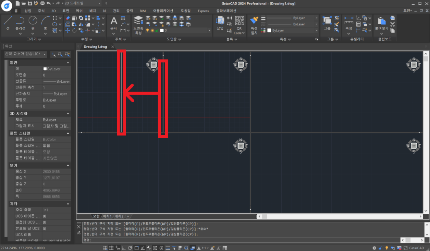Screen dimensions: 430x251
Task: Expand the 수정 panel dropdown
Action: 86,39
